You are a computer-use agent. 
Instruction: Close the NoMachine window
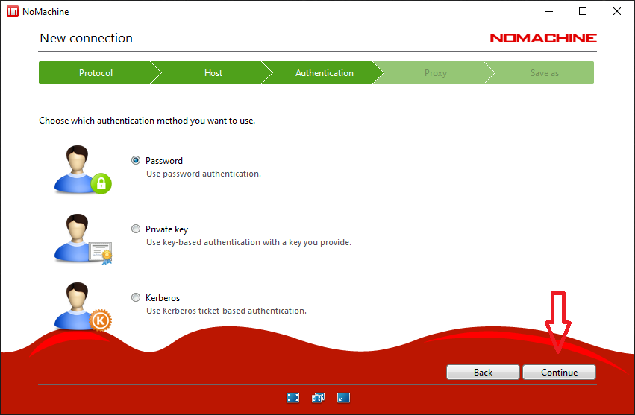pos(617,11)
